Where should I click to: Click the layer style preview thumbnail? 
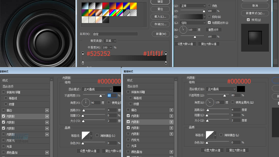tap(255, 38)
